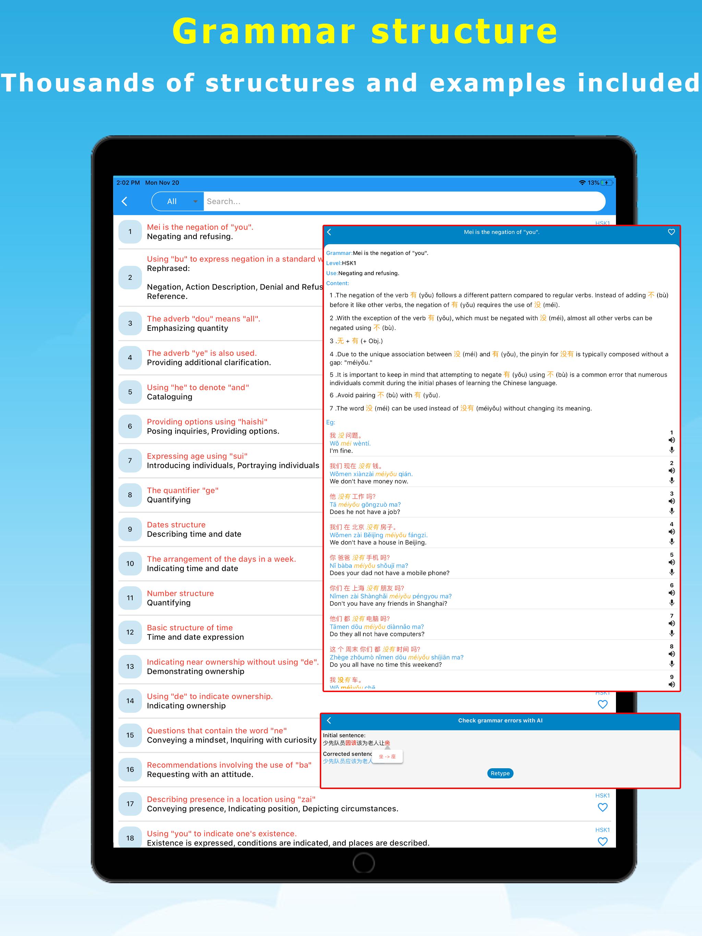Play audio for example 9

(671, 684)
